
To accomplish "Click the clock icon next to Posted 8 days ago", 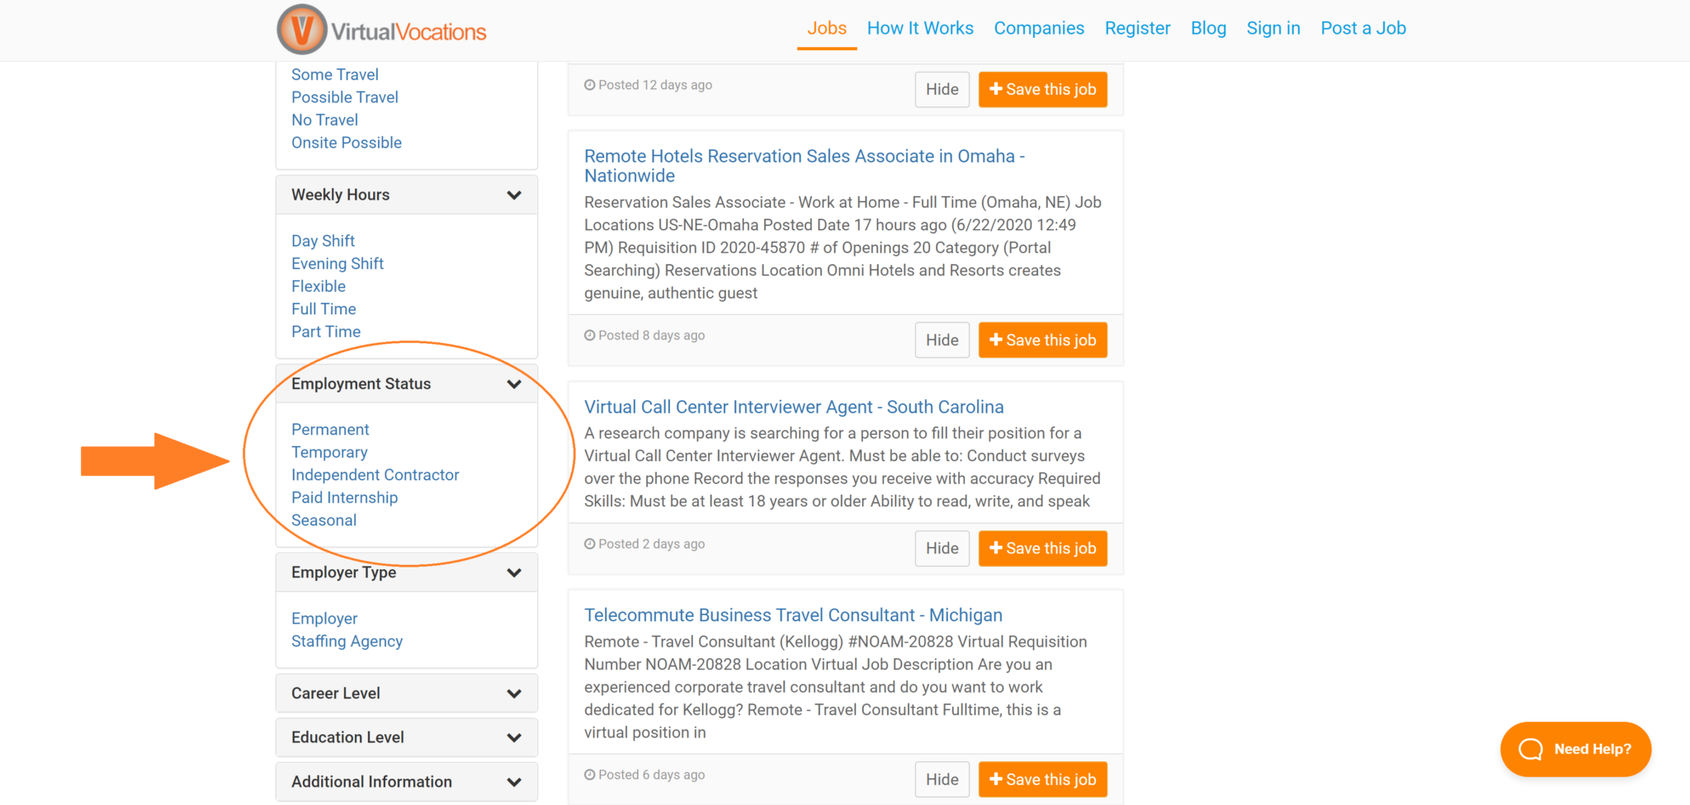I will coord(590,336).
